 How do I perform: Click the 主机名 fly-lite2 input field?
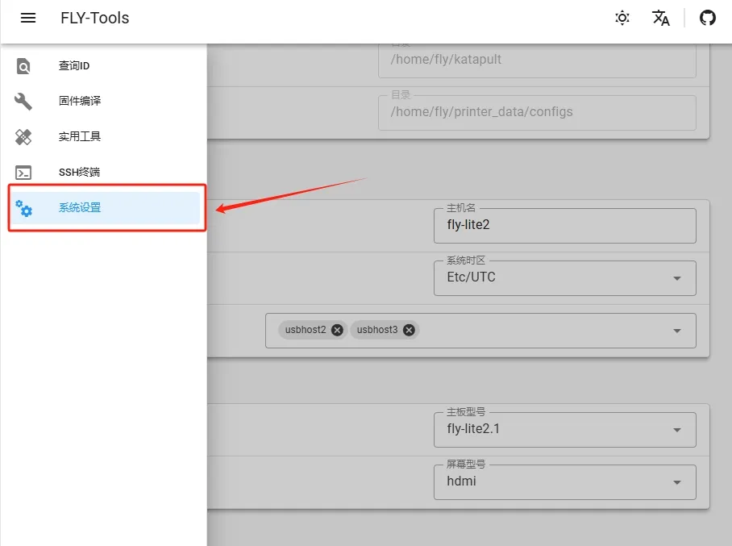coord(564,226)
